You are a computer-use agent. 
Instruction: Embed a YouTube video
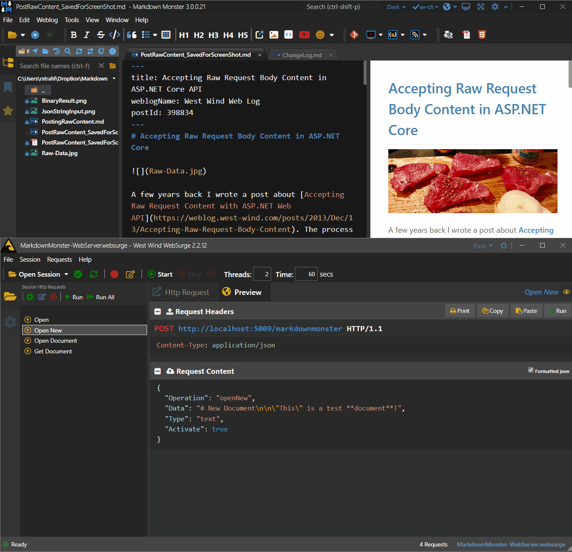pyautogui.click(x=304, y=35)
